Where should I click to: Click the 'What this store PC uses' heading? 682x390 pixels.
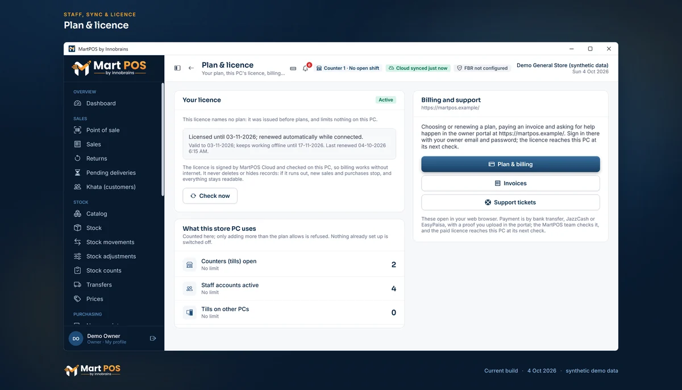pyautogui.click(x=219, y=229)
